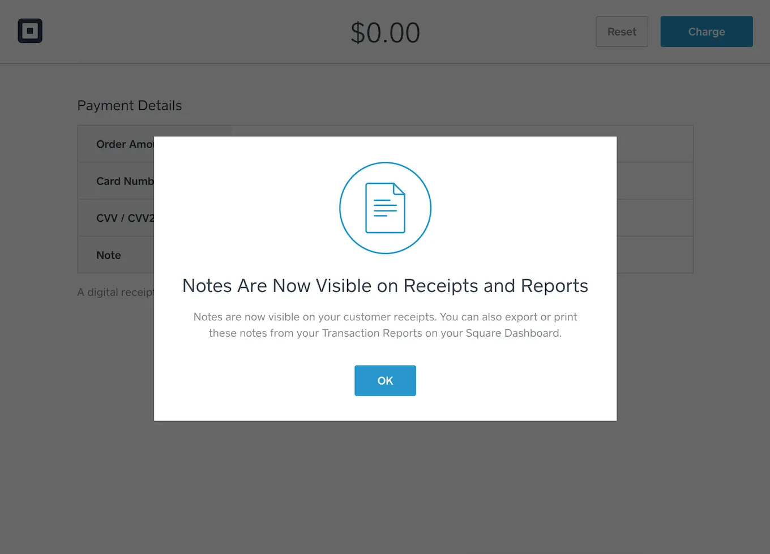Dismiss the dialog with OK button
770x554 pixels.
385,380
